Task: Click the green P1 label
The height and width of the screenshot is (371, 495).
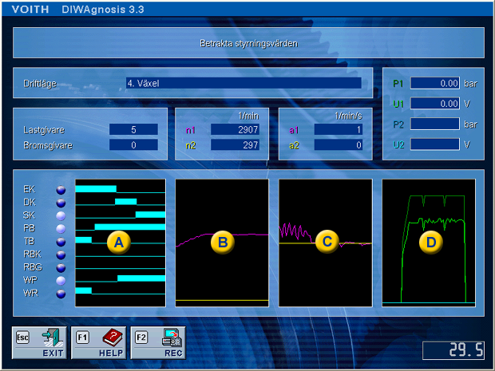Action: pos(398,84)
